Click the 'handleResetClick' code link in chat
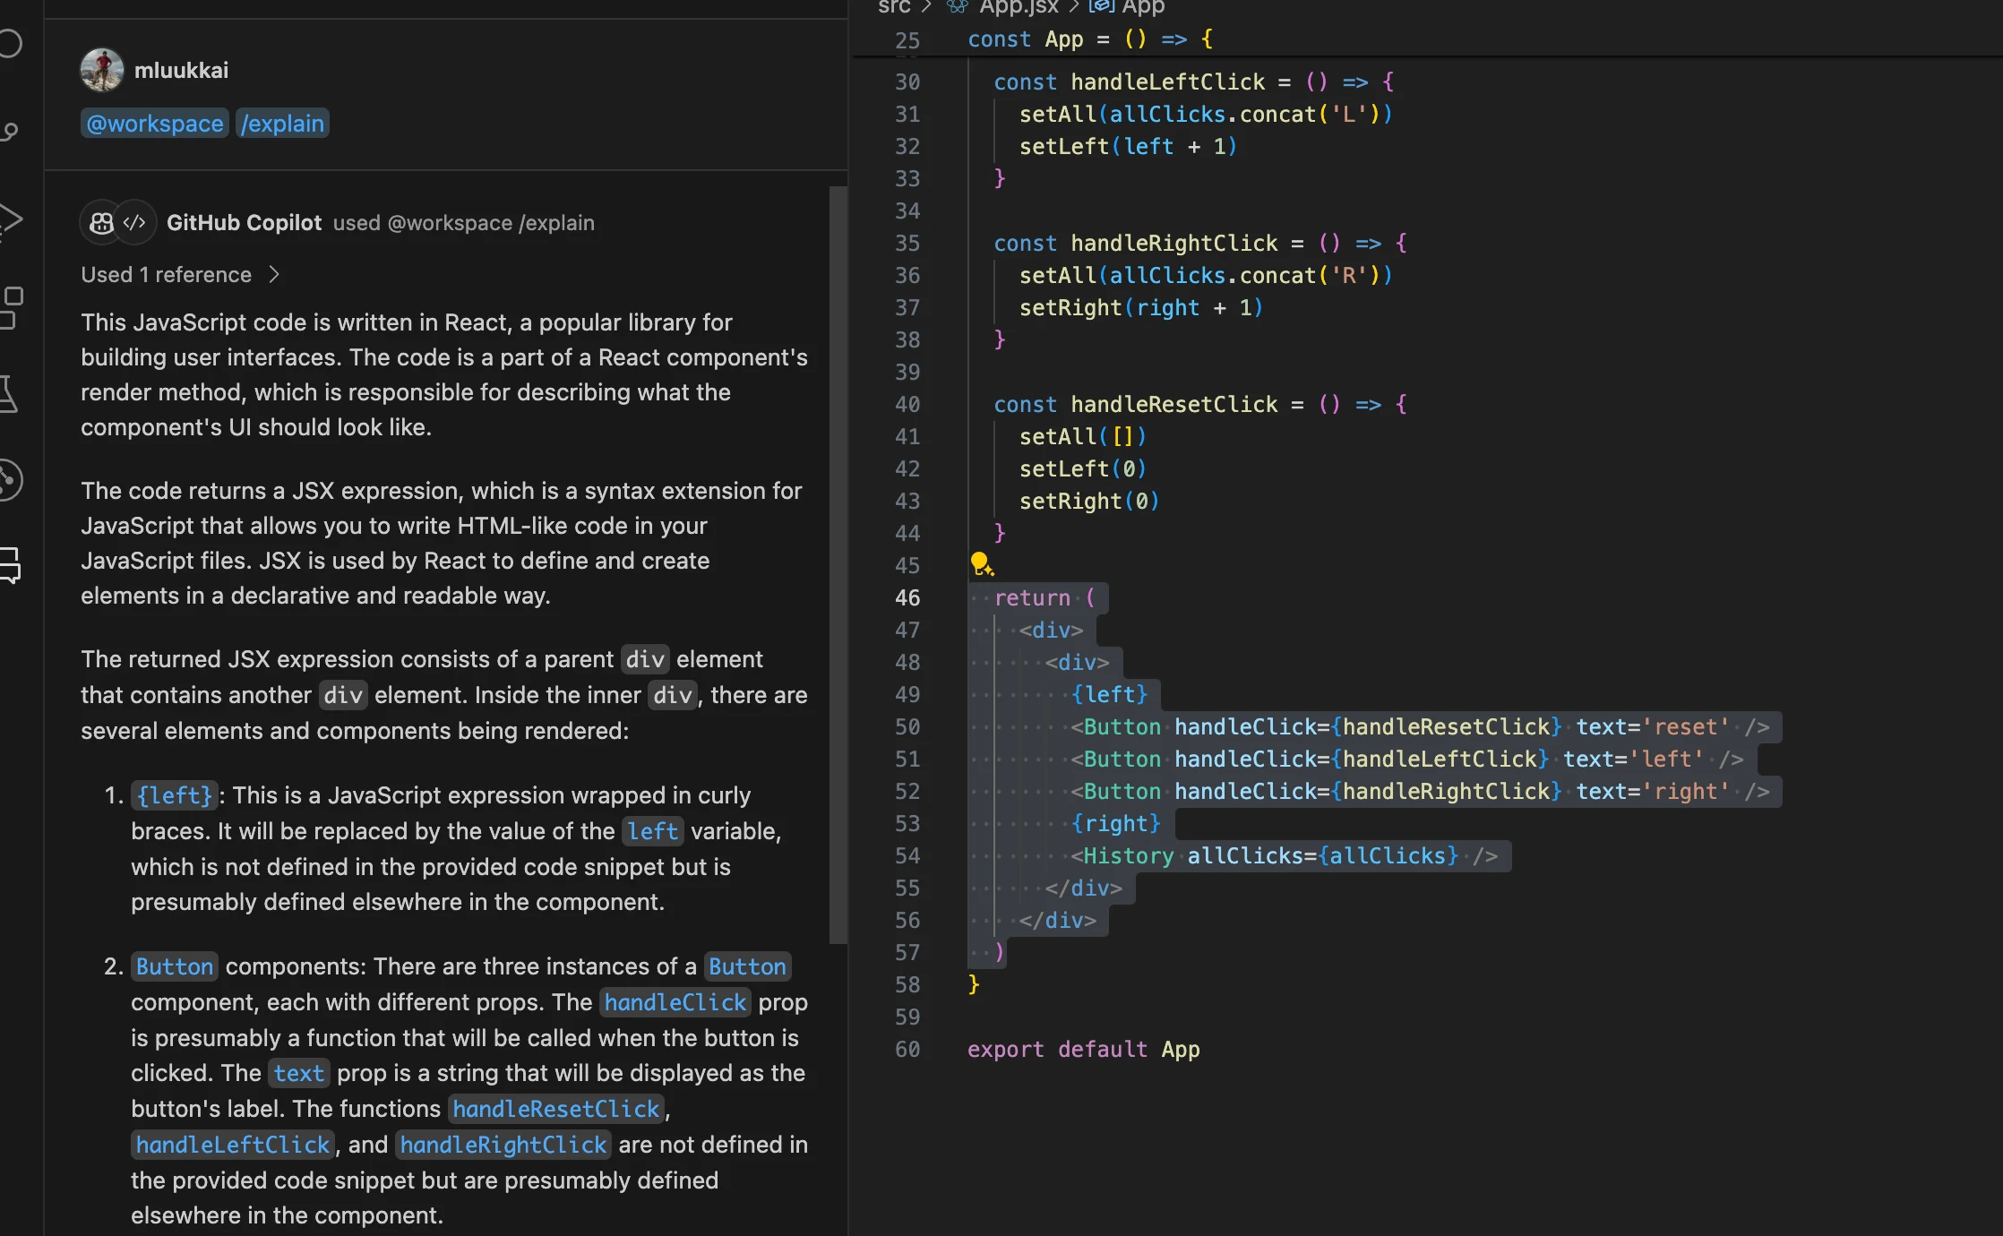The height and width of the screenshot is (1236, 2003). [x=555, y=1109]
